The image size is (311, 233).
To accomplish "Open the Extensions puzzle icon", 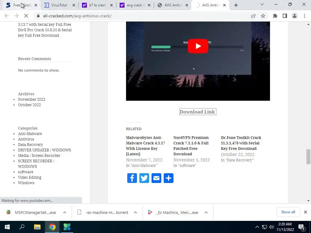I will 275,16.
